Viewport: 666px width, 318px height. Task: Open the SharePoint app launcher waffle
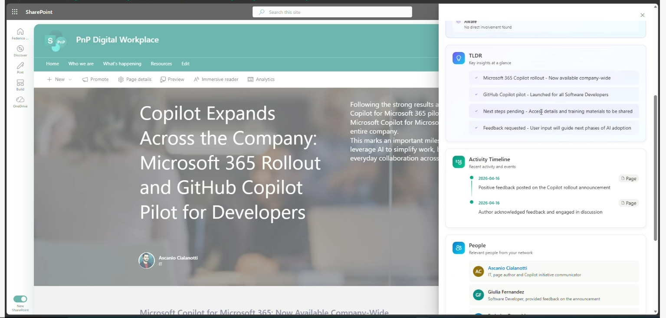(15, 12)
